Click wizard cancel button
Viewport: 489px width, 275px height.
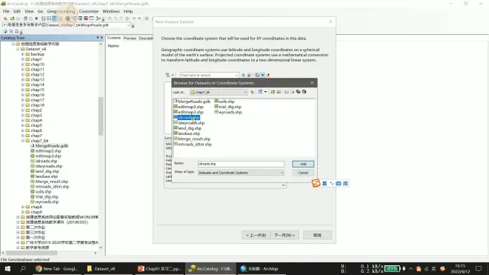click(317, 235)
